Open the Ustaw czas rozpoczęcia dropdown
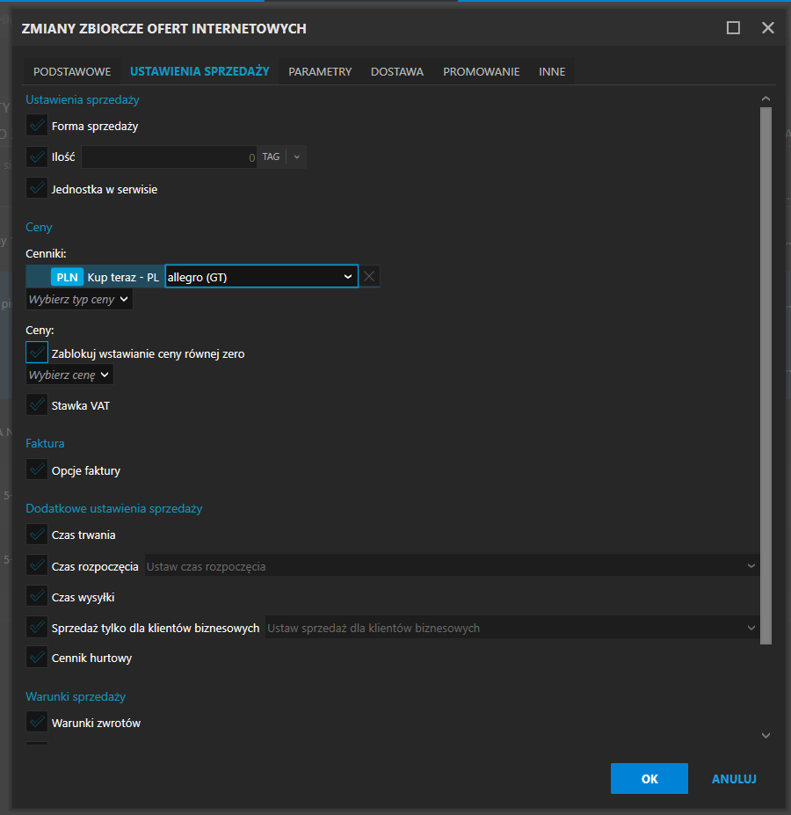Screen dimensions: 791x815 (x=451, y=566)
